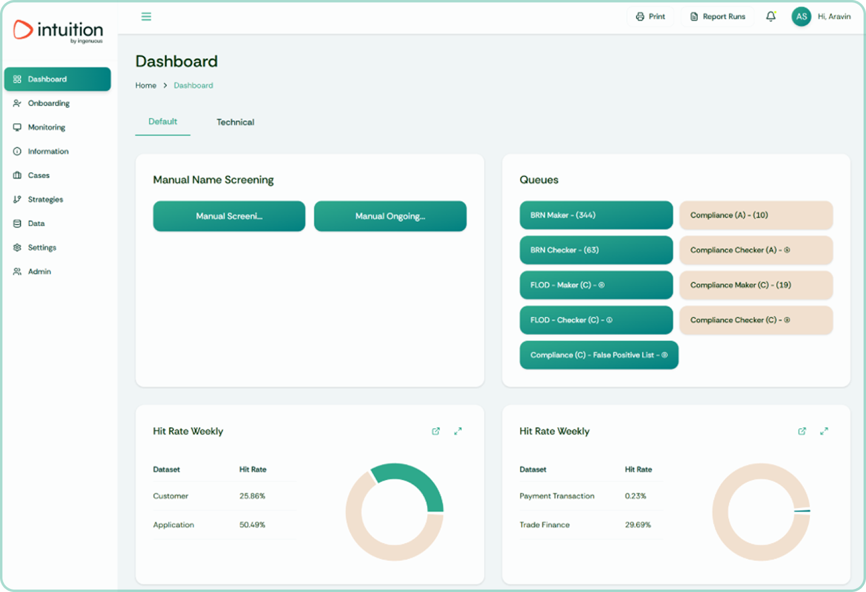Click the Manual Screening button

point(229,216)
